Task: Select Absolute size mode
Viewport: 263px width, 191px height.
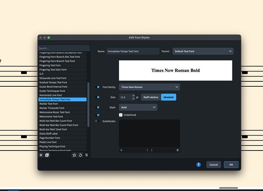Action: click(x=168, y=97)
